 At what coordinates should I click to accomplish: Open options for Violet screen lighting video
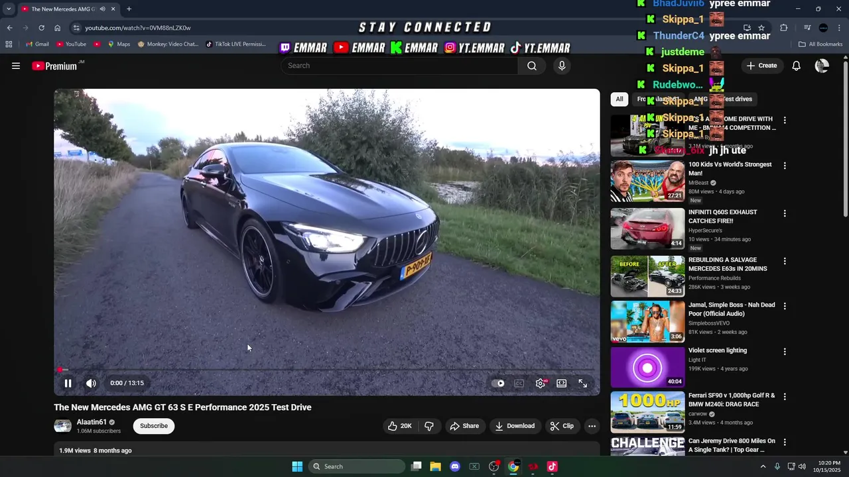pyautogui.click(x=785, y=352)
